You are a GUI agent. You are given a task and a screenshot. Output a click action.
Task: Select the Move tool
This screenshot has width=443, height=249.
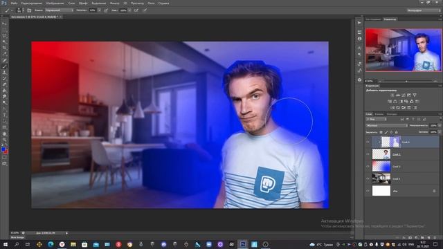[x=4, y=24]
